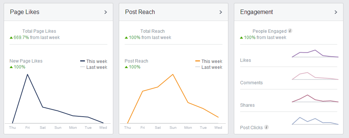
Task: Click green arrow beside Total Reach 100%
Action: point(126,38)
